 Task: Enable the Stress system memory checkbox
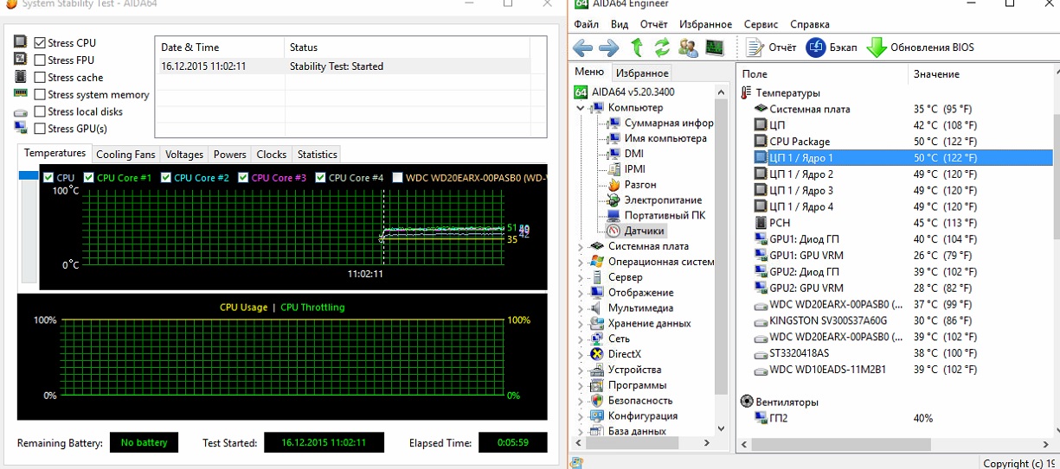click(x=40, y=94)
